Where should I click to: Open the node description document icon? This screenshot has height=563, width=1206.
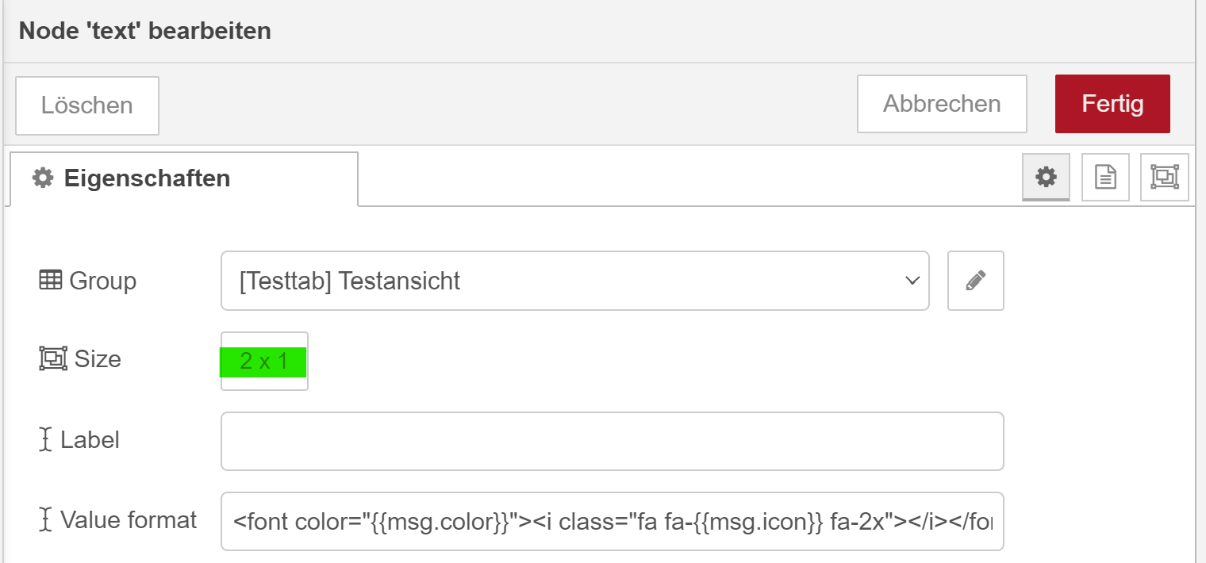coord(1105,177)
